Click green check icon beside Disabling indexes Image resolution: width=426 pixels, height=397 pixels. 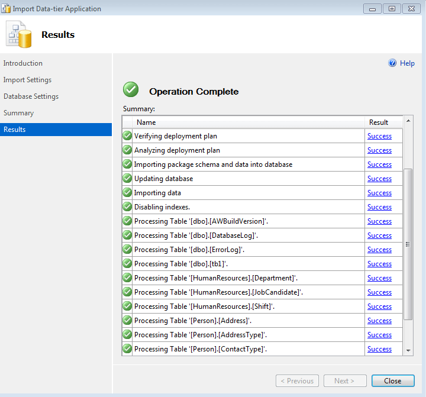[127, 207]
